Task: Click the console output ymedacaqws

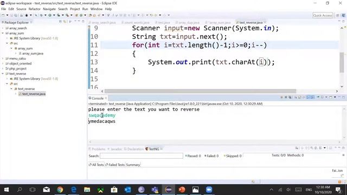Action: point(102,121)
